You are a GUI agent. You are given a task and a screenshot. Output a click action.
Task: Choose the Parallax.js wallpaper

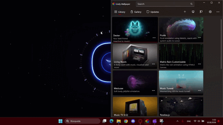tap(181, 107)
